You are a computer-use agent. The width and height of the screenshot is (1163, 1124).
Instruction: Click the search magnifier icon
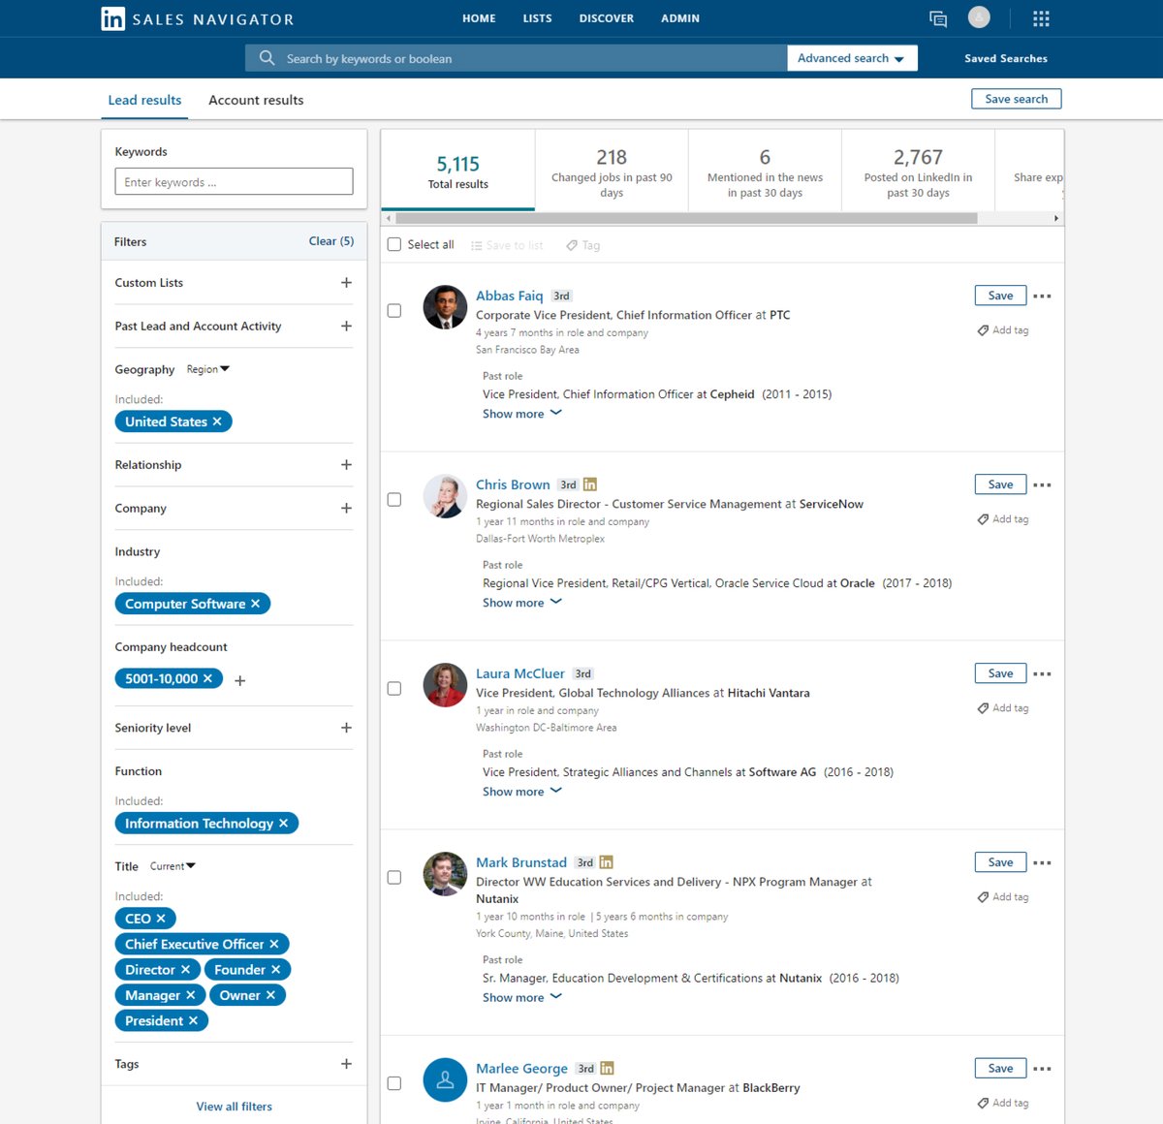[x=267, y=58]
